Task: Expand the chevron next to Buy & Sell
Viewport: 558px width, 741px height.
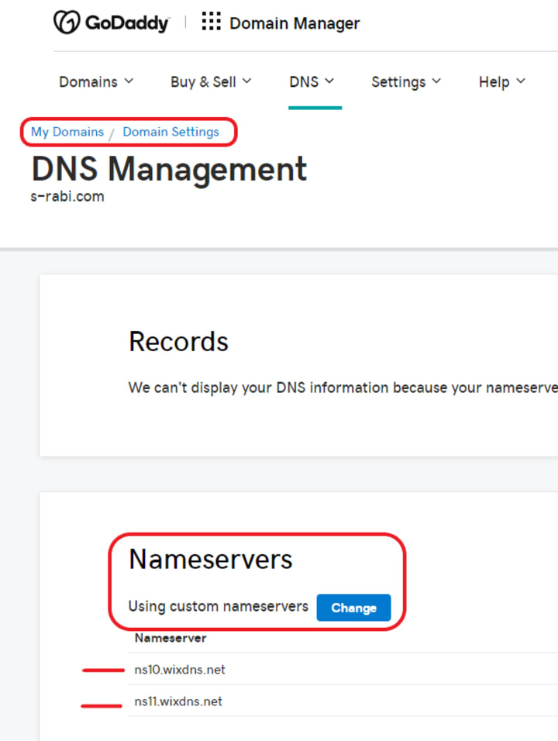Action: [246, 81]
